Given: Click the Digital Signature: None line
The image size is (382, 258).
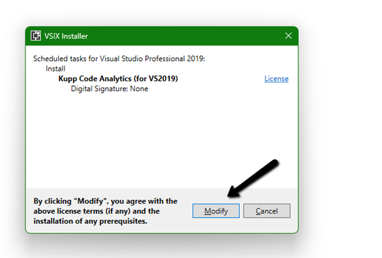Looking at the screenshot, I should pyautogui.click(x=109, y=89).
